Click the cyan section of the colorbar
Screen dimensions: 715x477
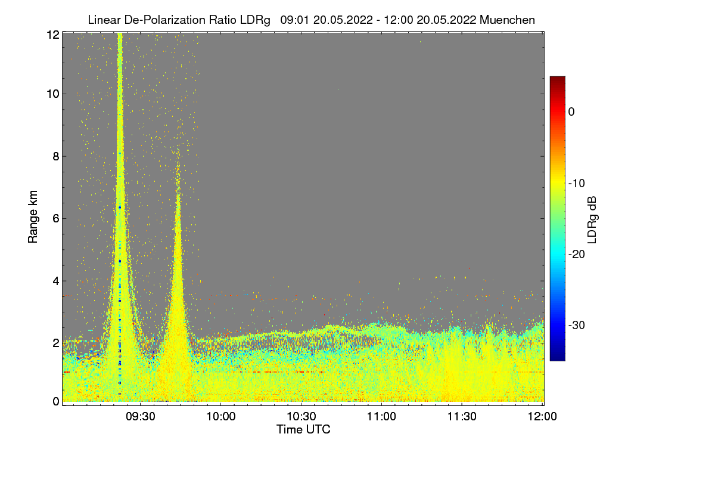[x=557, y=255]
